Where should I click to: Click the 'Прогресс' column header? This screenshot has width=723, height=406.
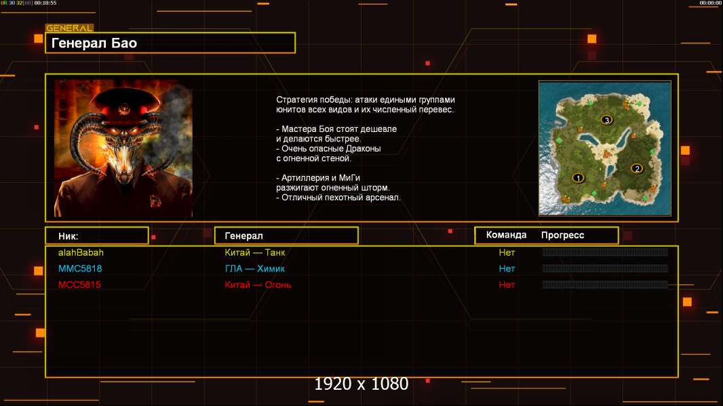[x=562, y=235]
